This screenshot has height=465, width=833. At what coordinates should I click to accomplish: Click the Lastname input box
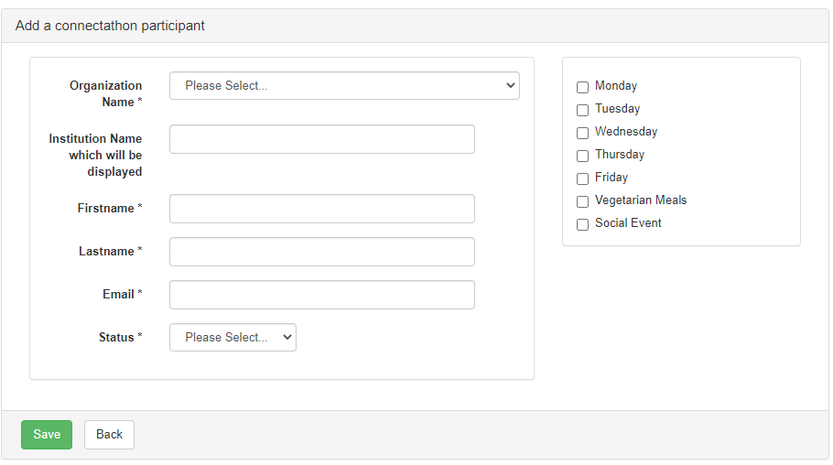[x=322, y=252]
